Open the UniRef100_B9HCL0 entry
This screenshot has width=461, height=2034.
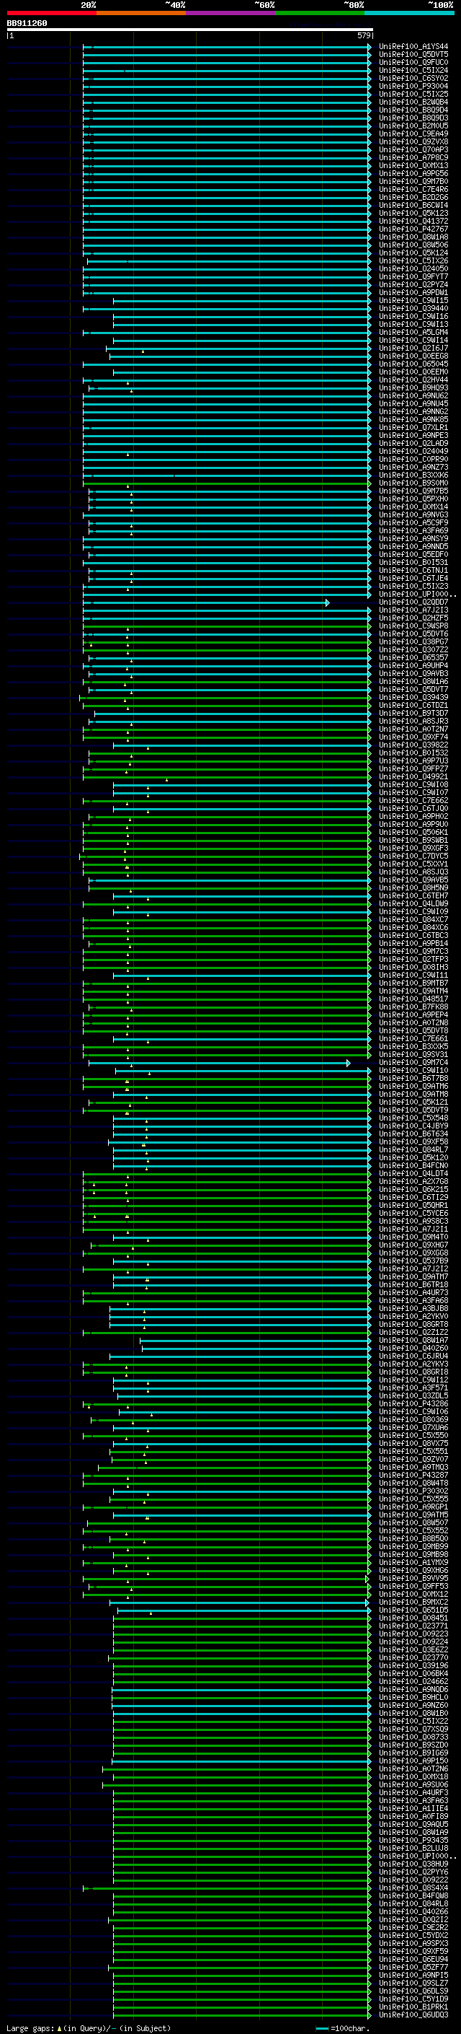click(413, 1698)
